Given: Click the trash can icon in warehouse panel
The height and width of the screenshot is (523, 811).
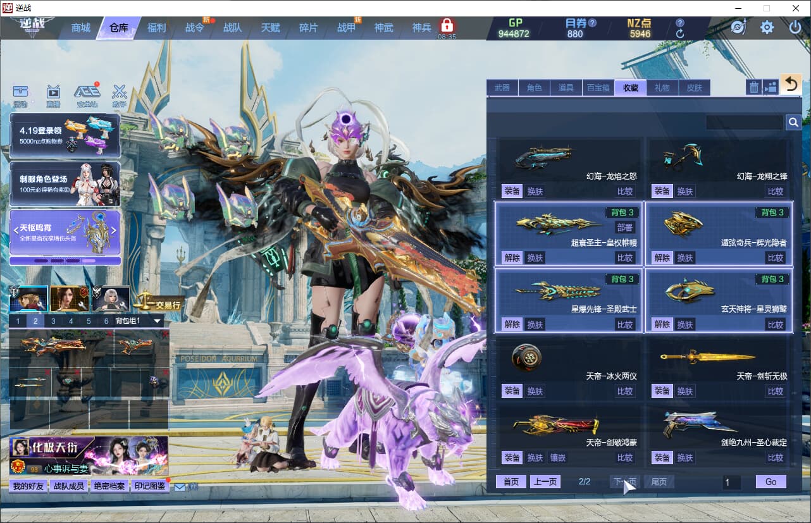Looking at the screenshot, I should (x=753, y=87).
